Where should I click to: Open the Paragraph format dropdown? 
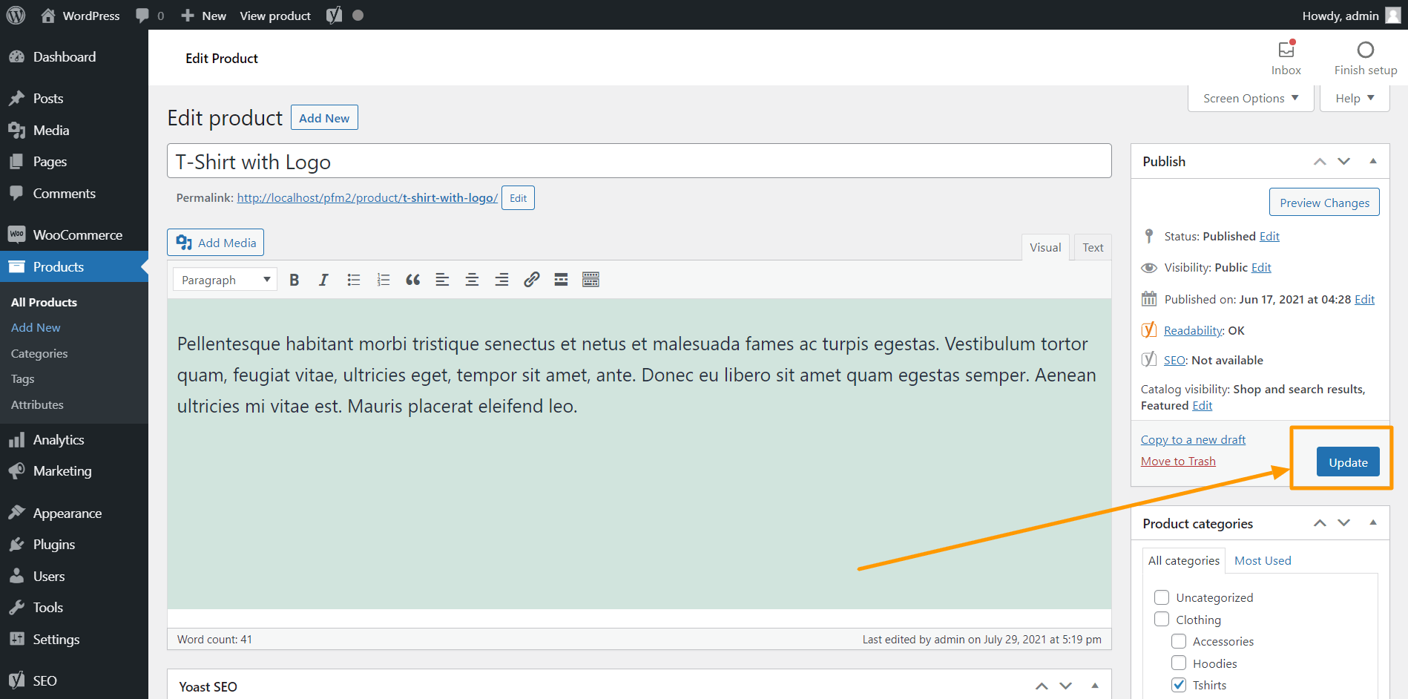point(225,280)
